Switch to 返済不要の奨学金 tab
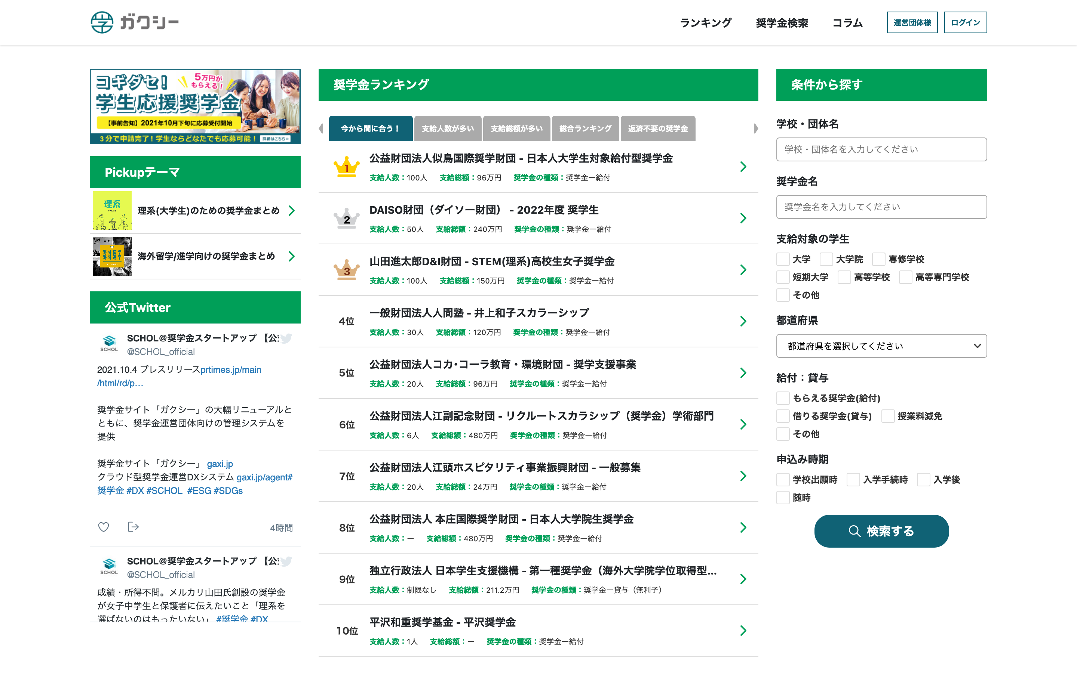1077x675 pixels. click(x=658, y=129)
